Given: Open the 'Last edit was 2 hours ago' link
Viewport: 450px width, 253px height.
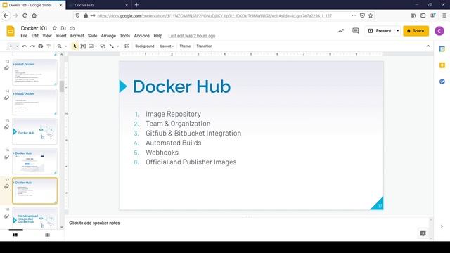Looking at the screenshot, I should 192,36.
